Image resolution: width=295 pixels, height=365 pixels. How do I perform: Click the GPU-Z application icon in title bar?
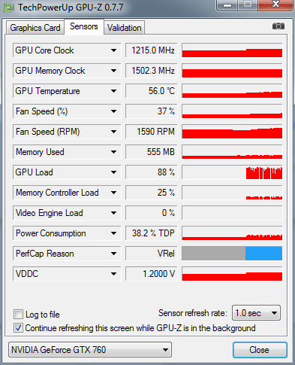point(9,8)
